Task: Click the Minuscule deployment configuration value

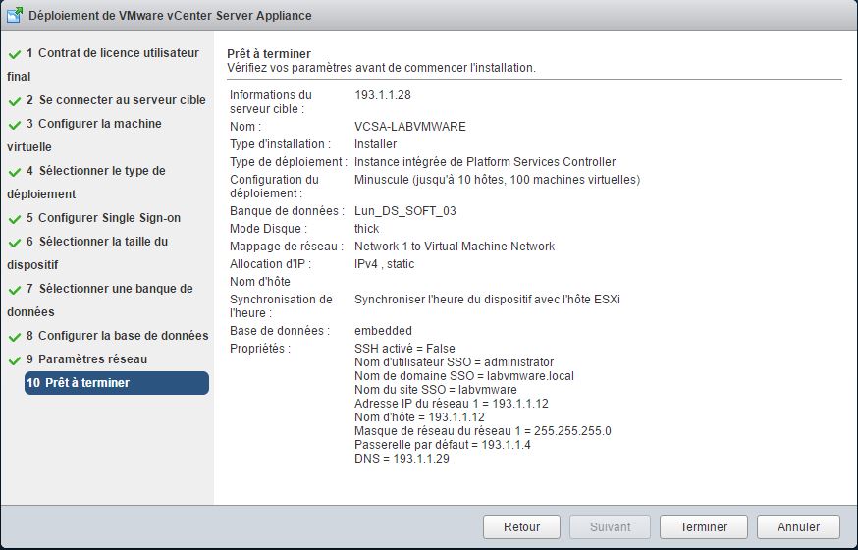Action: pyautogui.click(x=497, y=180)
